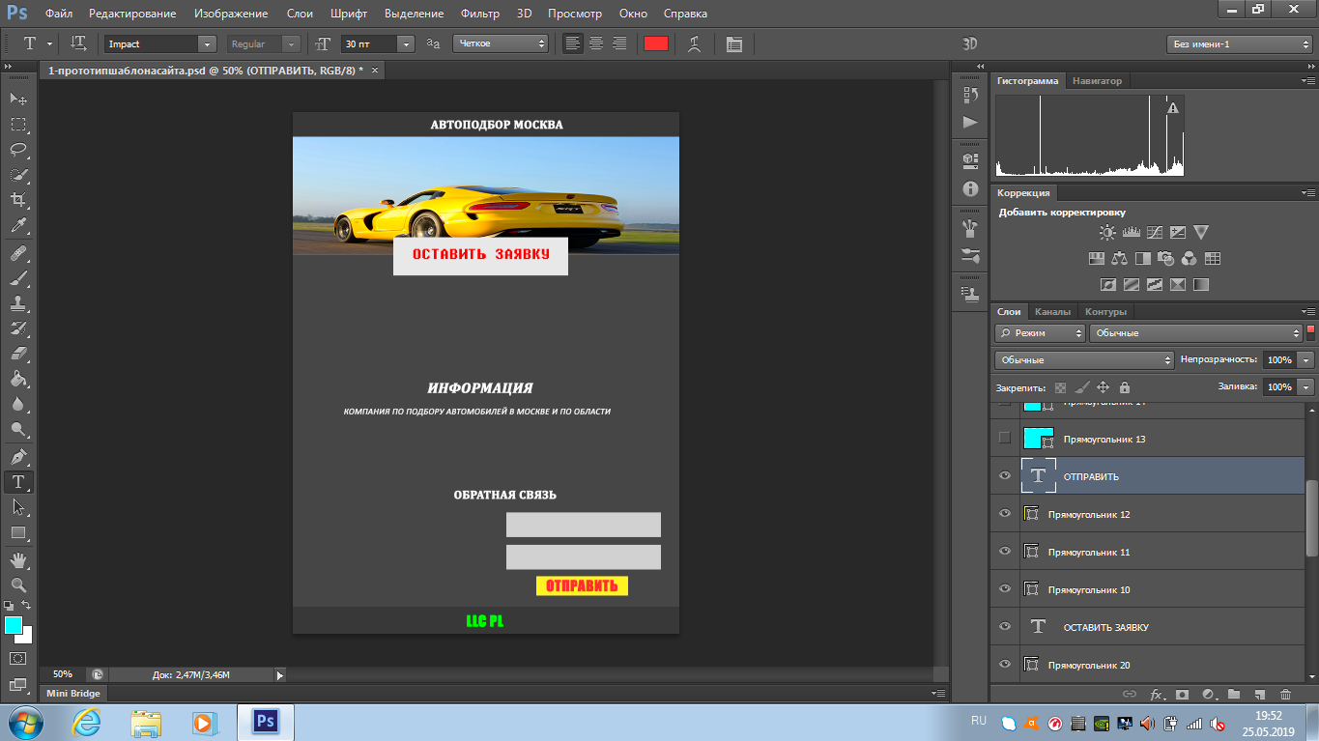The width and height of the screenshot is (1319, 741).
Task: Open the layer blend mode dropdown
Action: pos(1083,359)
